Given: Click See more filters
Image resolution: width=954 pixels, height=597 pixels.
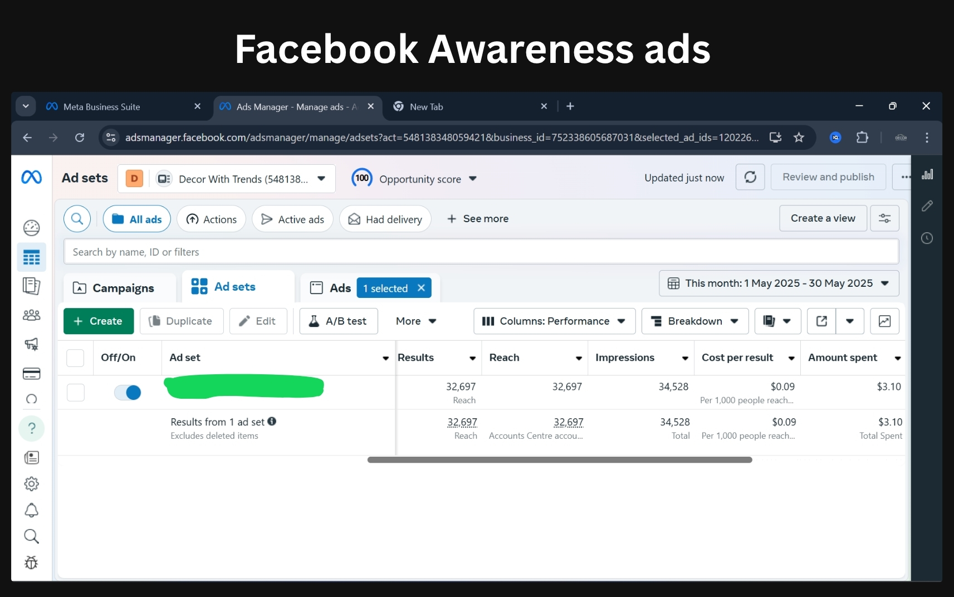Looking at the screenshot, I should coord(478,219).
